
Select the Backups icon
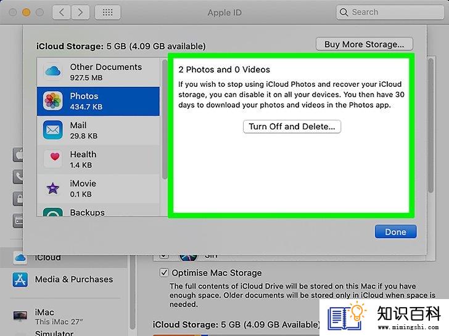tap(52, 212)
